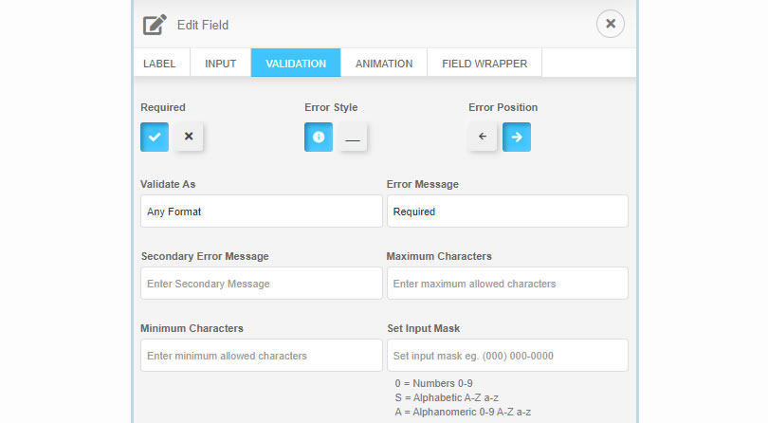Click the 'Required' section label

[163, 107]
